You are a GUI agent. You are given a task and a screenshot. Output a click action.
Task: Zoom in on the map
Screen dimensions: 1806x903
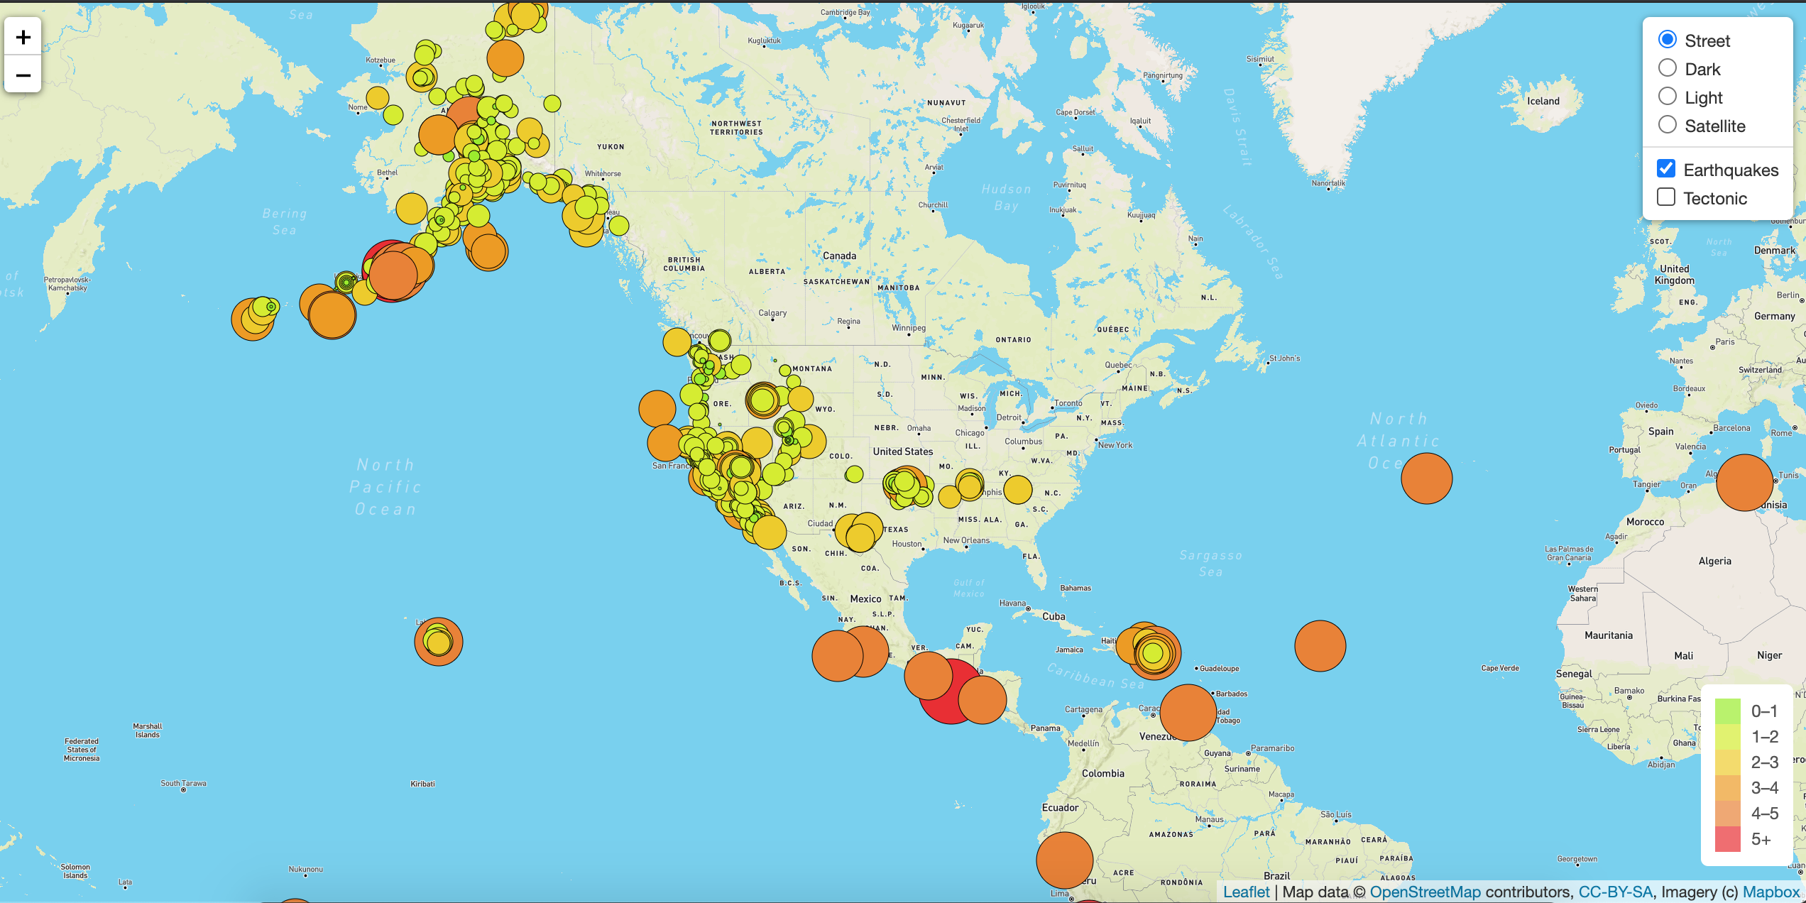23,37
